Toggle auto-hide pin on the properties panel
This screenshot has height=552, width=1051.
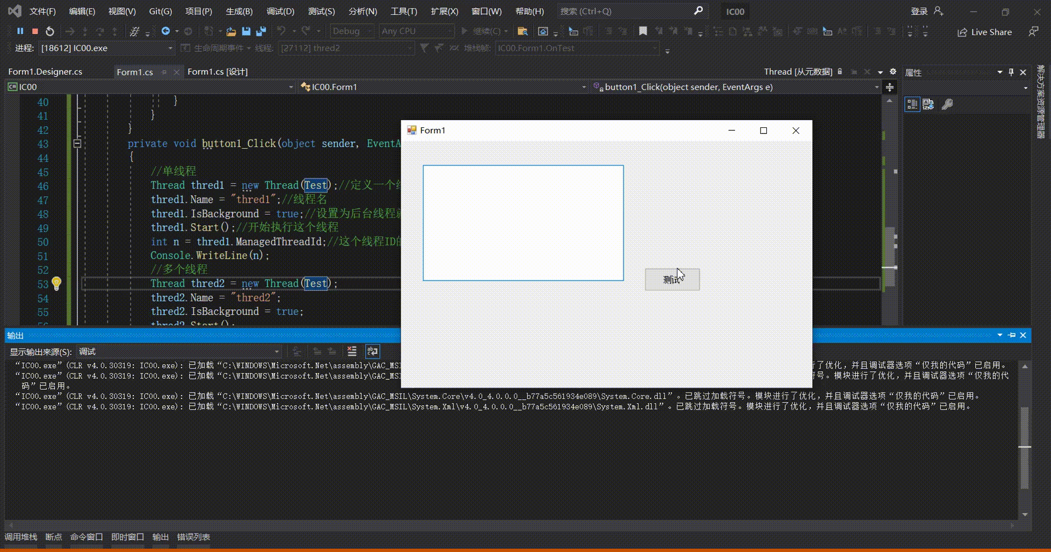1011,72
